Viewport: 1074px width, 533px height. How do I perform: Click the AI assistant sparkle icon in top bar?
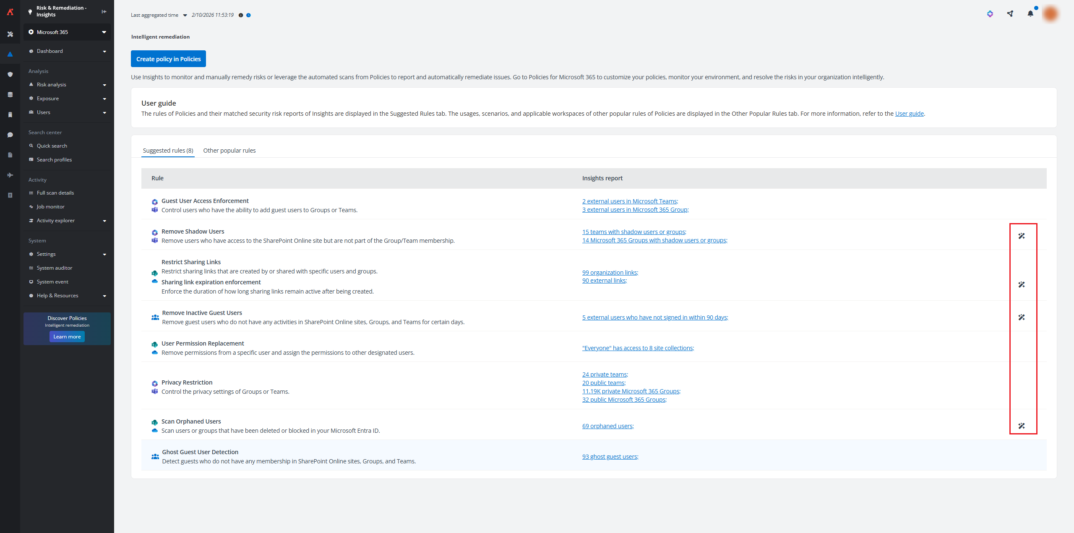(x=990, y=13)
